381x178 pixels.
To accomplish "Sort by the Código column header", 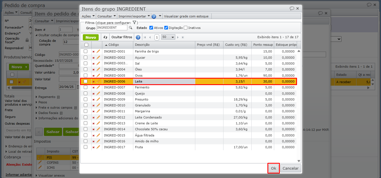I will [114, 45].
